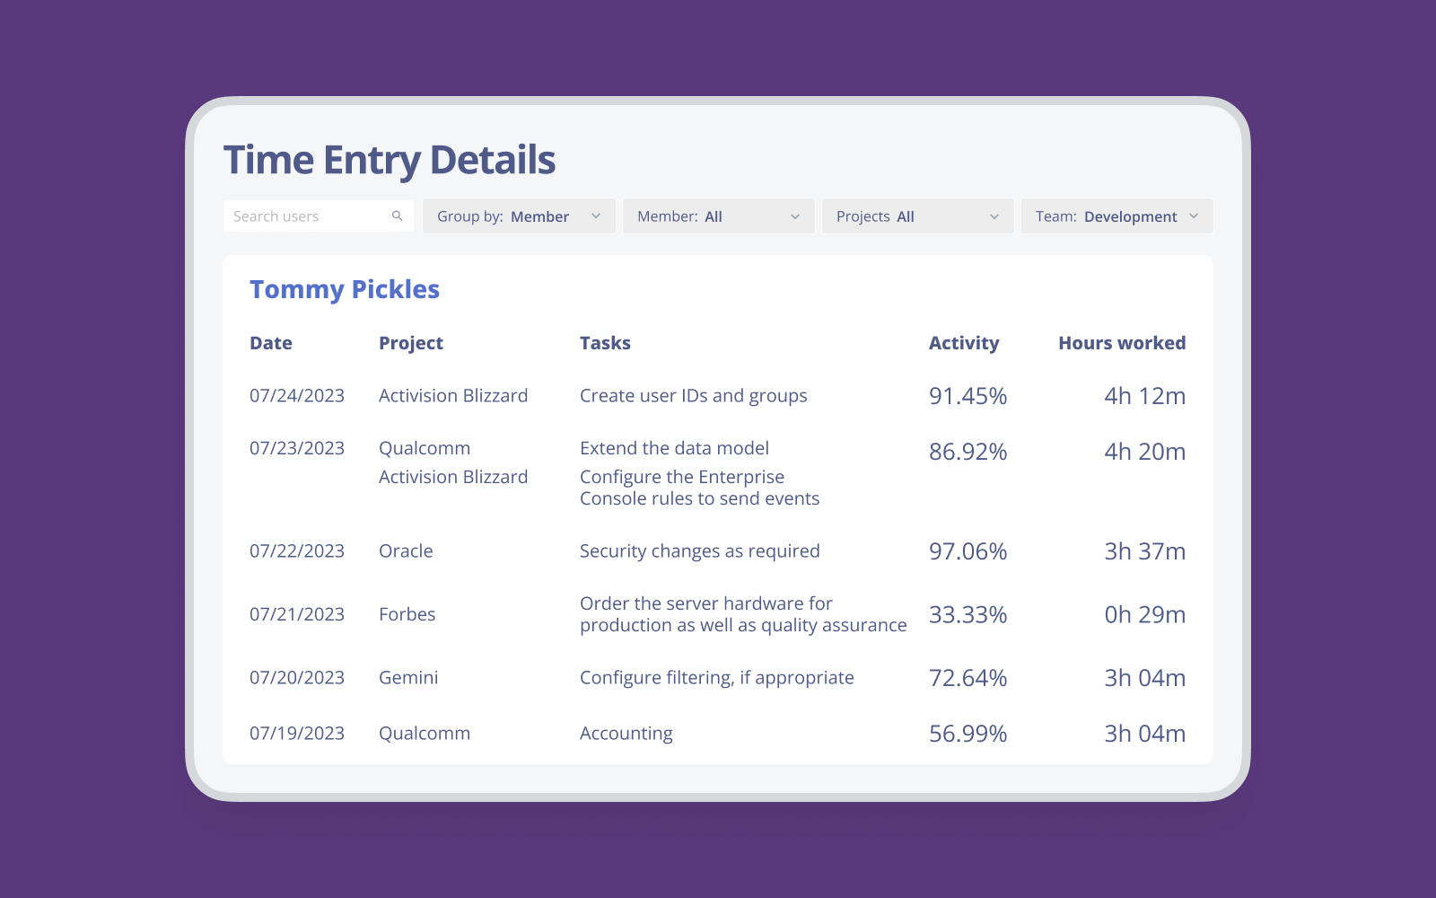Click the Hours worked column header
1436x898 pixels.
pyautogui.click(x=1122, y=343)
